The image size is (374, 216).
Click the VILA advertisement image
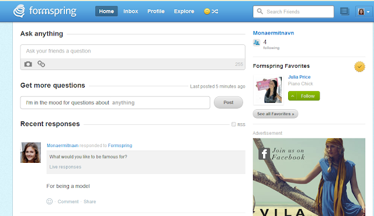[x=309, y=177]
